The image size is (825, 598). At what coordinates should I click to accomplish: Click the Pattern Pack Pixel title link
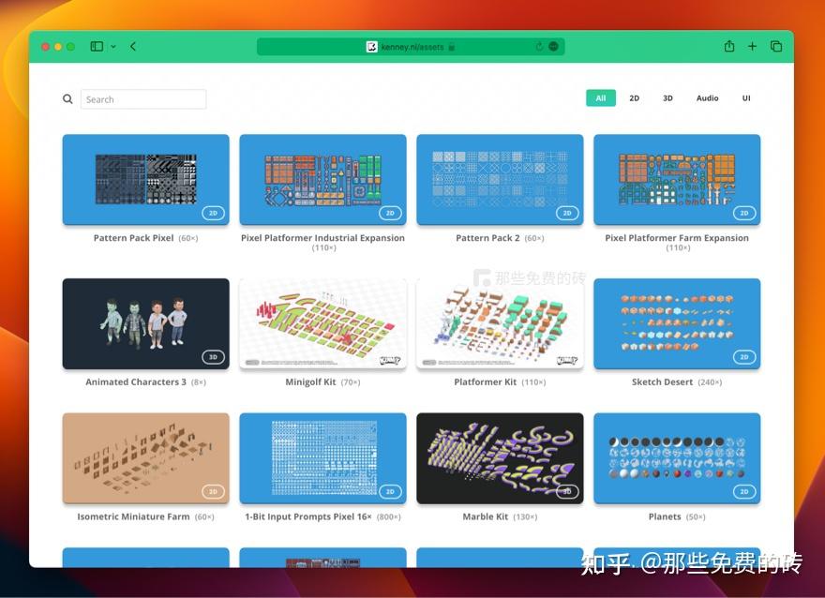(x=134, y=238)
